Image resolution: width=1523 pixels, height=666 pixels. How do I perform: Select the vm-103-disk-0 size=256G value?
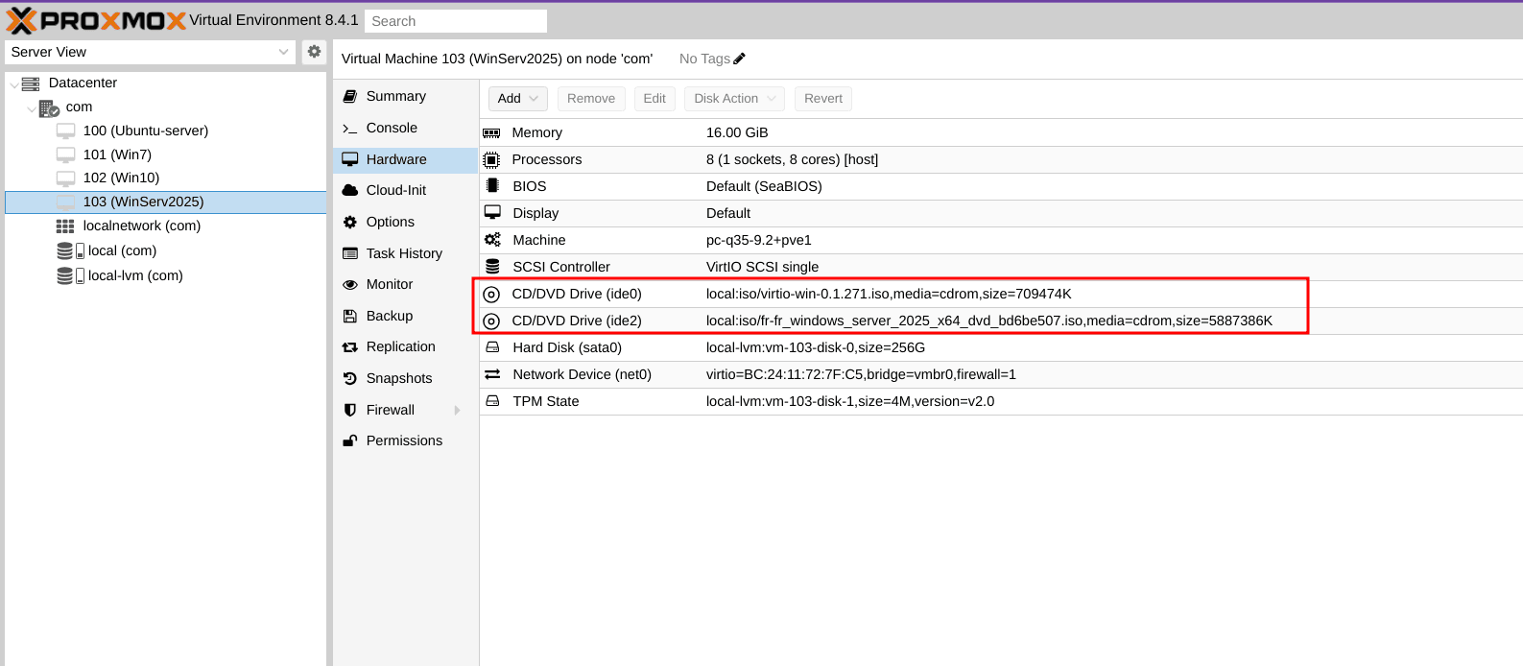[x=816, y=347]
